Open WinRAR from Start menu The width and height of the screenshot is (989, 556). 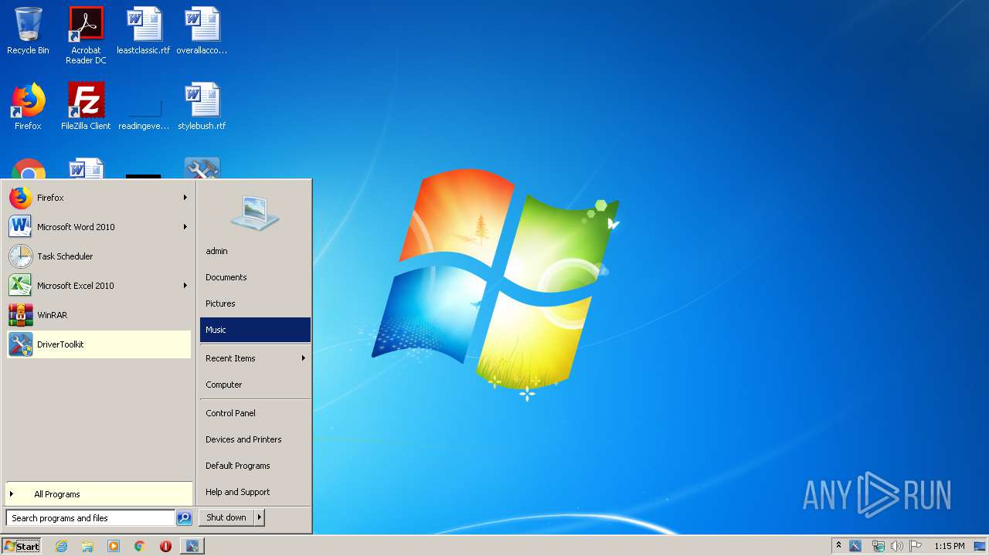tap(99, 315)
